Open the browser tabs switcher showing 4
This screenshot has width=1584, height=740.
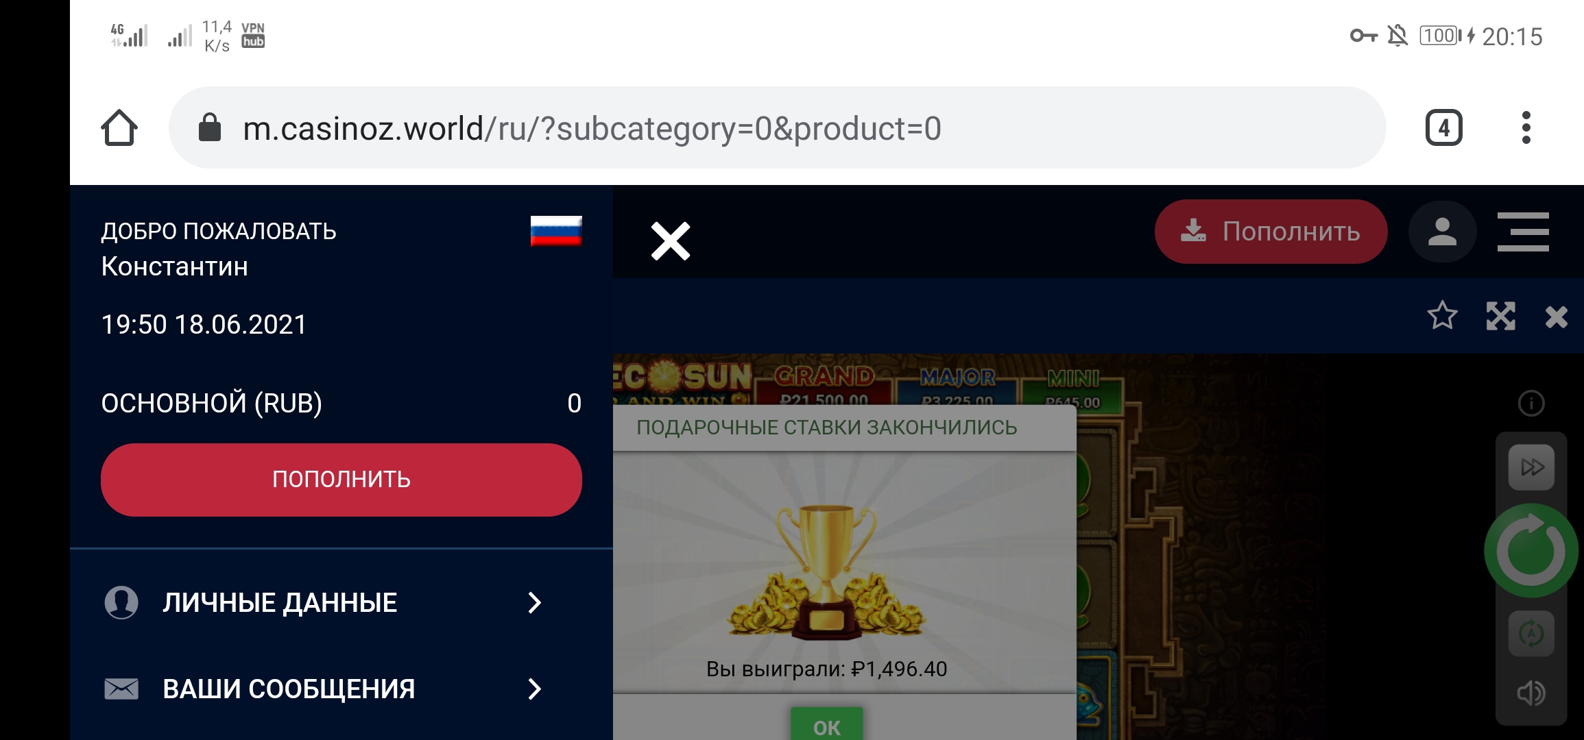pyautogui.click(x=1443, y=128)
